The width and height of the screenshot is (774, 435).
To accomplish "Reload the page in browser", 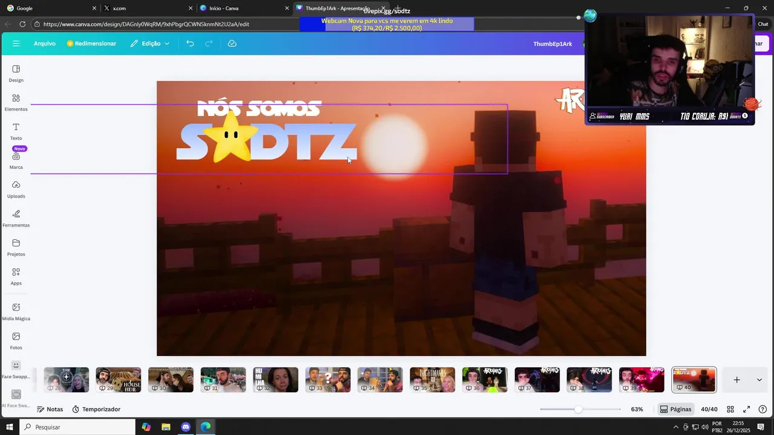I will point(22,24).
